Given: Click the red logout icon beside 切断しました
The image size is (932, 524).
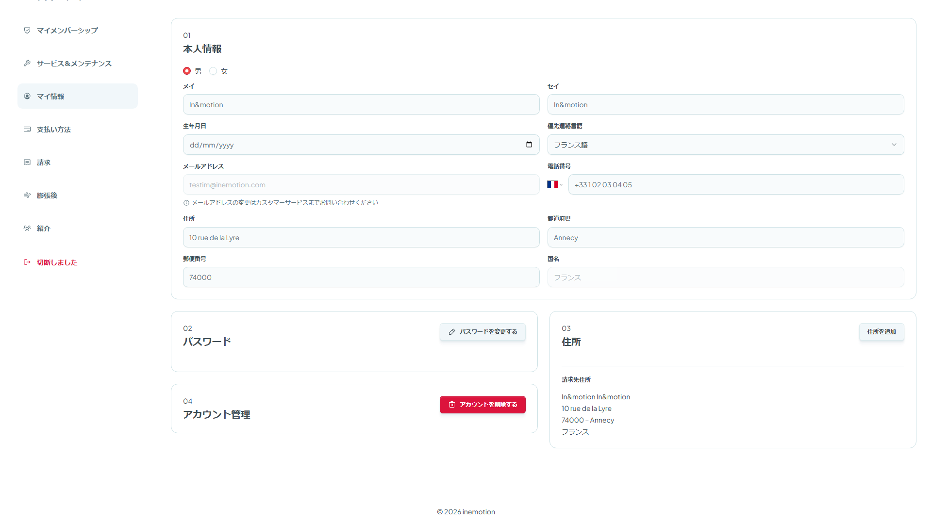Looking at the screenshot, I should [x=27, y=262].
